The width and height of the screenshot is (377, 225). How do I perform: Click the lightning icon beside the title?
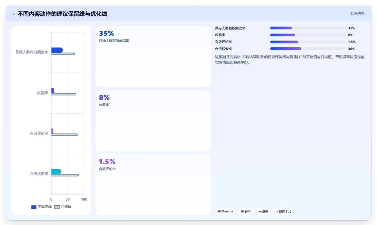[x=13, y=14]
